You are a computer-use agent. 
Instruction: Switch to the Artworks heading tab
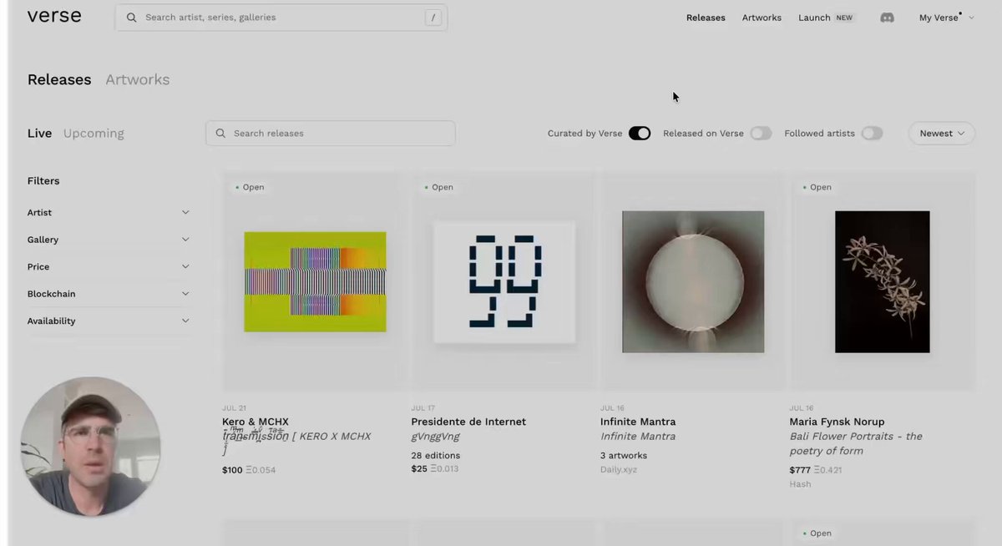click(x=138, y=80)
